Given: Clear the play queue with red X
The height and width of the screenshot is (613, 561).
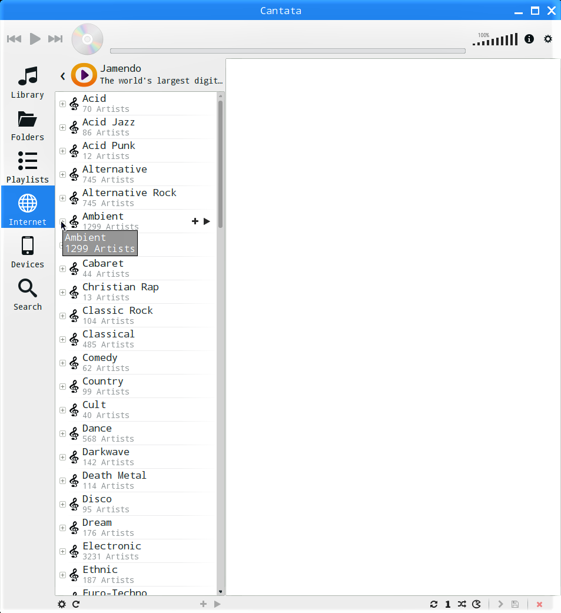Looking at the screenshot, I should [x=539, y=604].
